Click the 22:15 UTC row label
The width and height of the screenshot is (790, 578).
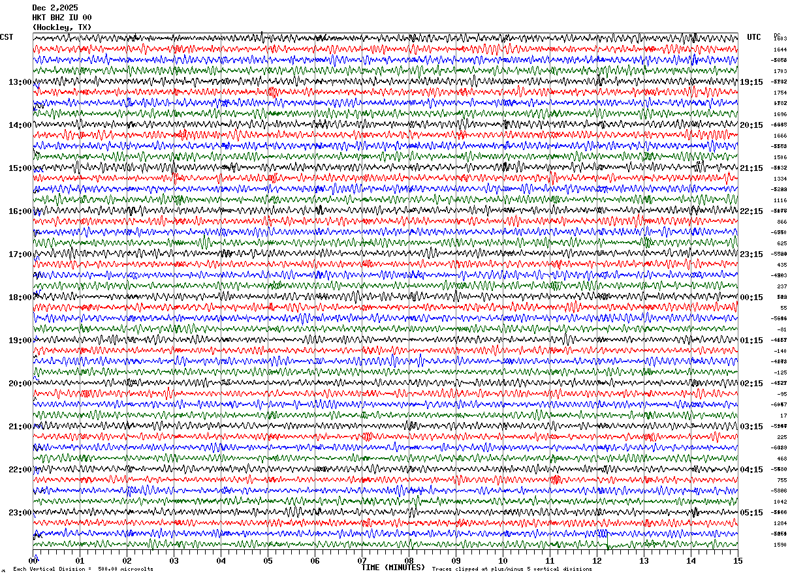pos(751,211)
